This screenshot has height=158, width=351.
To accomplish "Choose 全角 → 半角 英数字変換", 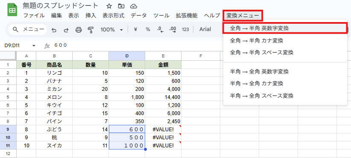I will coord(285,28).
